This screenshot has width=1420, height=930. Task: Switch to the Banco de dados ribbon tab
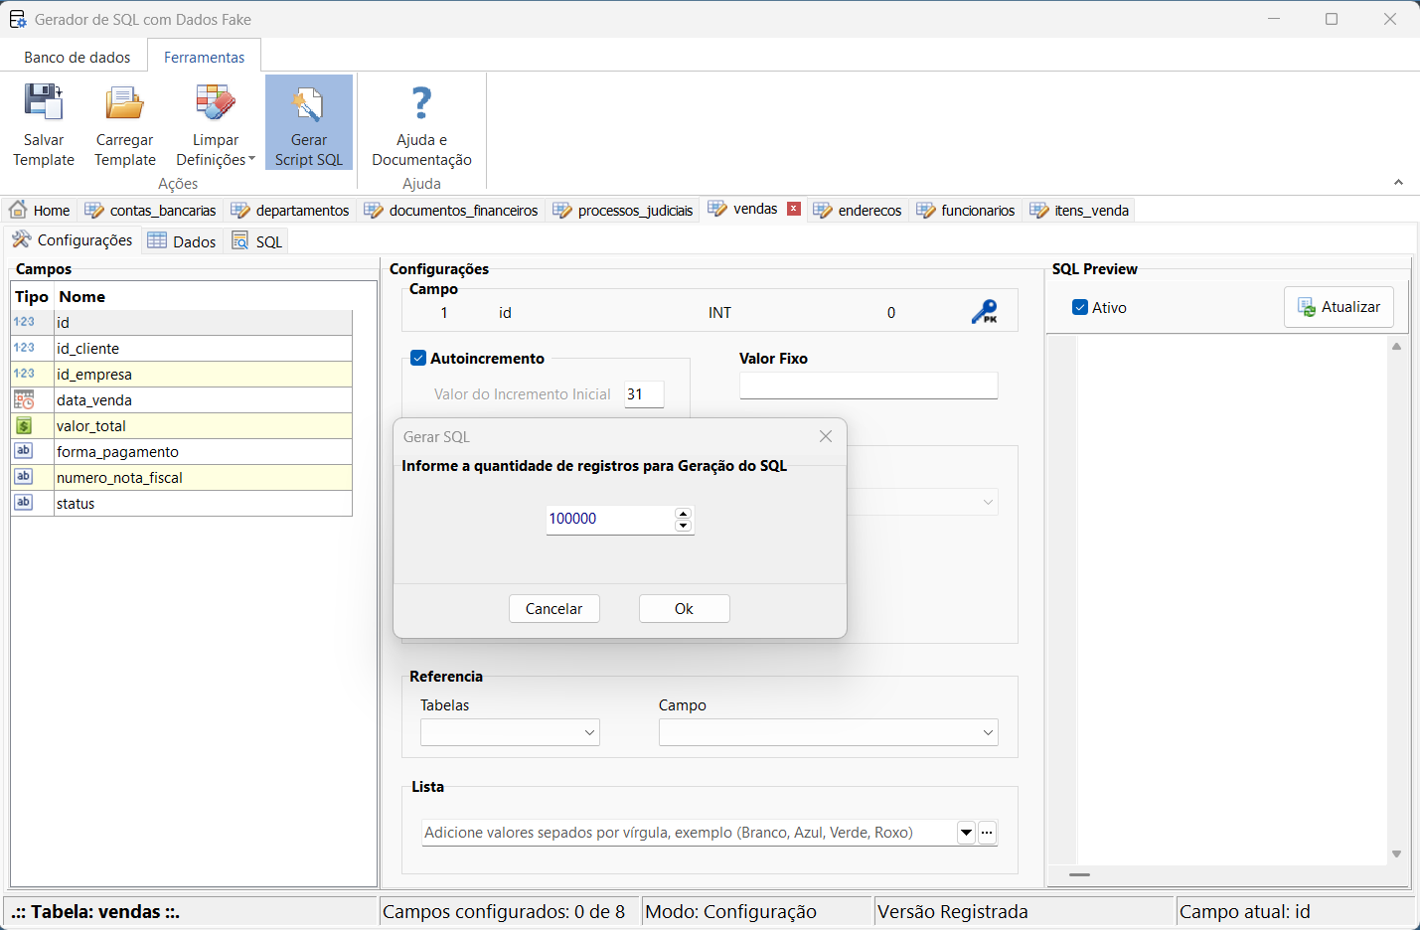tap(78, 58)
